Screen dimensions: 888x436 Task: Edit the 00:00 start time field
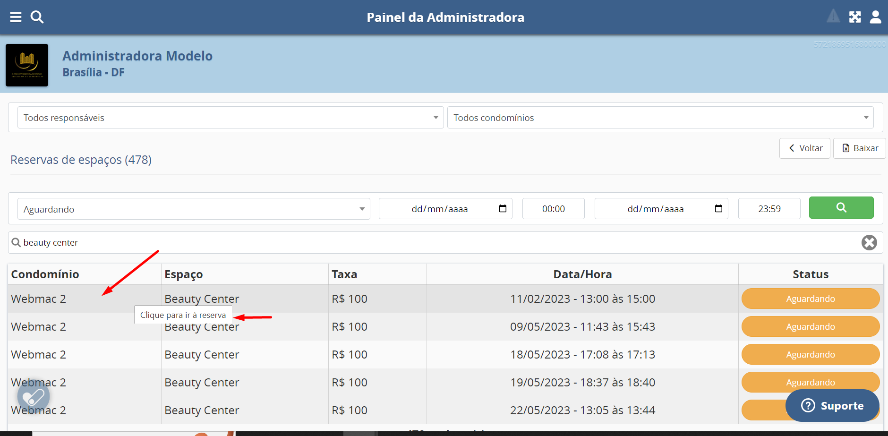point(553,209)
